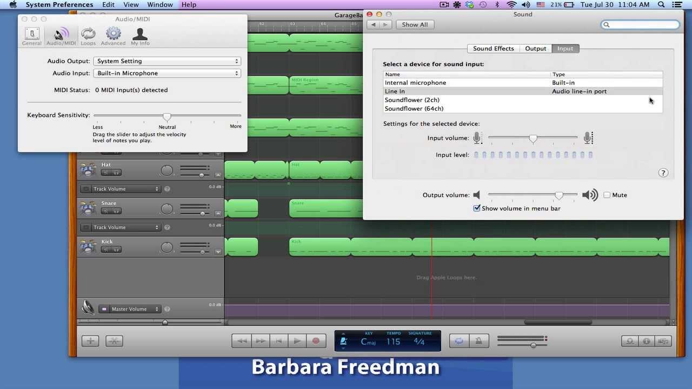This screenshot has height=389, width=692.
Task: Switch to the Sound Effects tab
Action: (493, 49)
